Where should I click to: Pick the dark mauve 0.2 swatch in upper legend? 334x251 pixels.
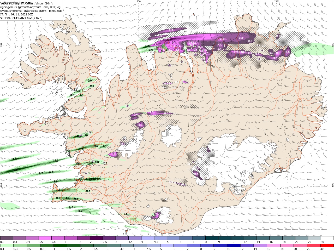7,238
